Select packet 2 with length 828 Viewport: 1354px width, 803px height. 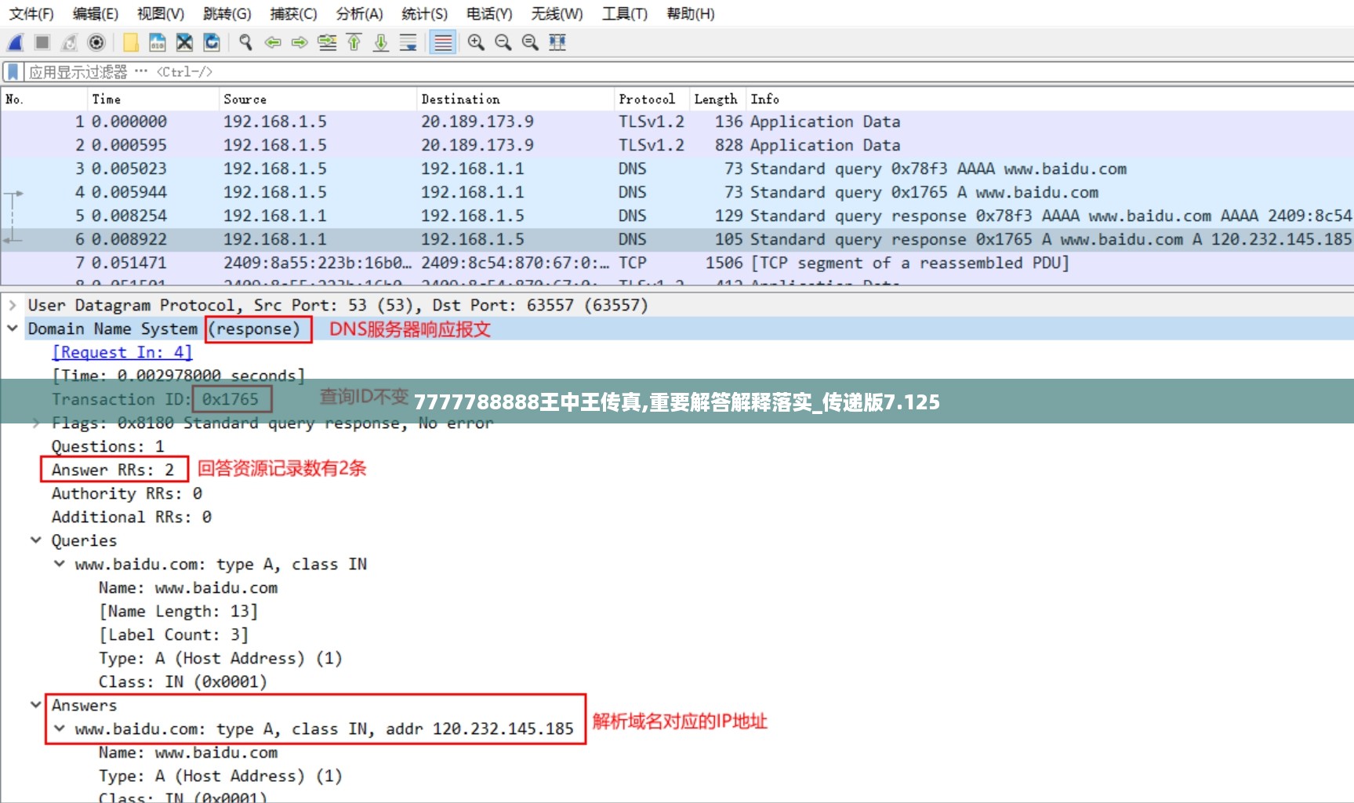pyautogui.click(x=677, y=145)
